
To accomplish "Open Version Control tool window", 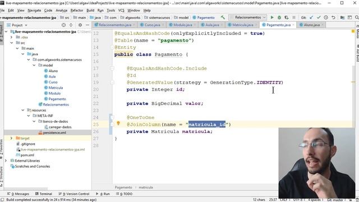I will (x=73, y=194).
